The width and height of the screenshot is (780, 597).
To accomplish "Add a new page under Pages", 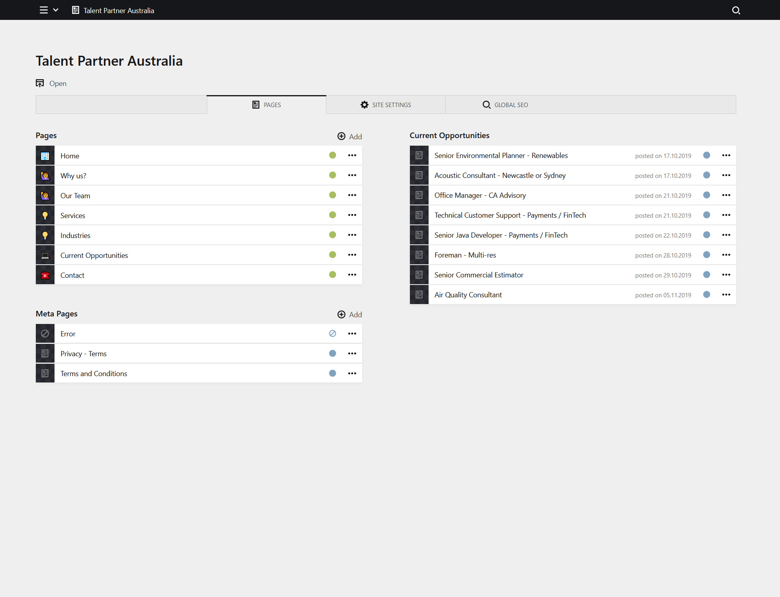I will [x=349, y=136].
